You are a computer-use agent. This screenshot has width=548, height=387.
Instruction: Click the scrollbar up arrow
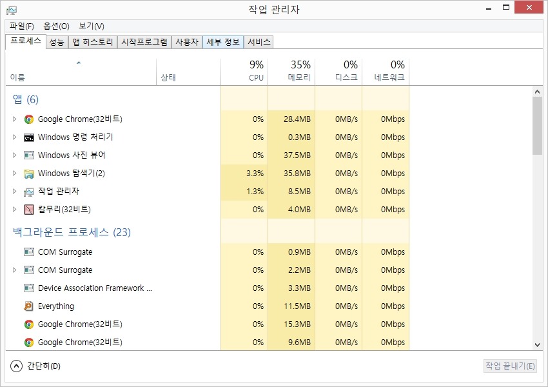click(x=537, y=92)
